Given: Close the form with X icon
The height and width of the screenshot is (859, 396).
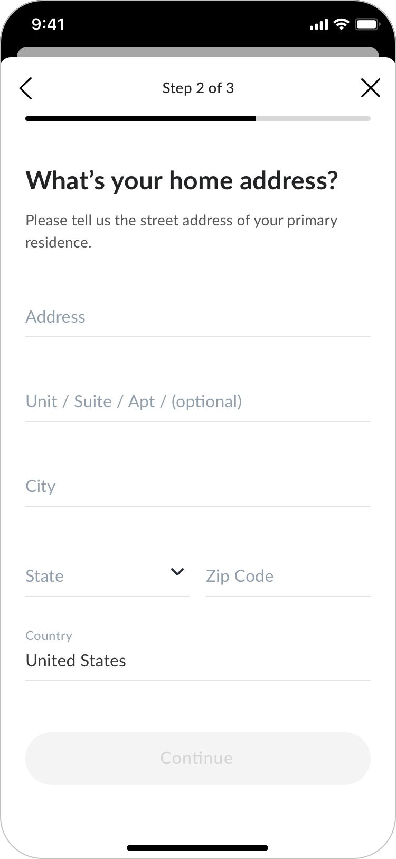Looking at the screenshot, I should click(x=370, y=88).
